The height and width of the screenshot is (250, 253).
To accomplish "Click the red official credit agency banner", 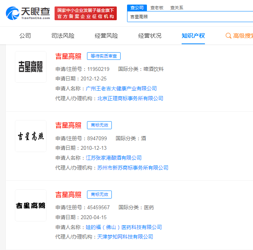I will [x=85, y=13].
